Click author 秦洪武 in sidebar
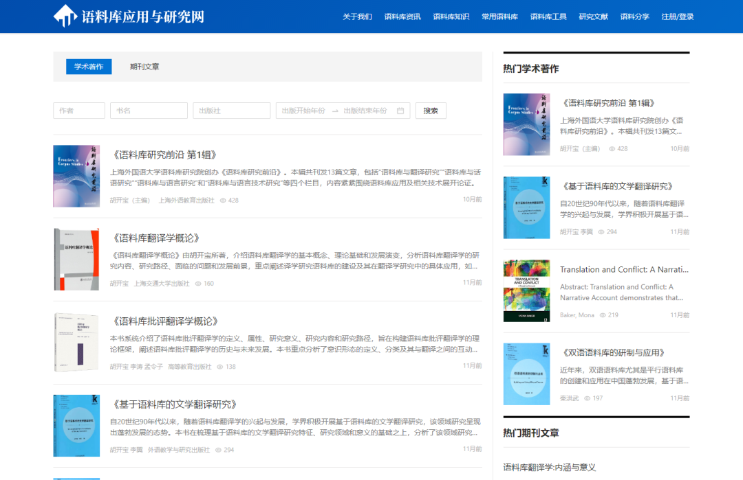The height and width of the screenshot is (480, 743). (570, 398)
